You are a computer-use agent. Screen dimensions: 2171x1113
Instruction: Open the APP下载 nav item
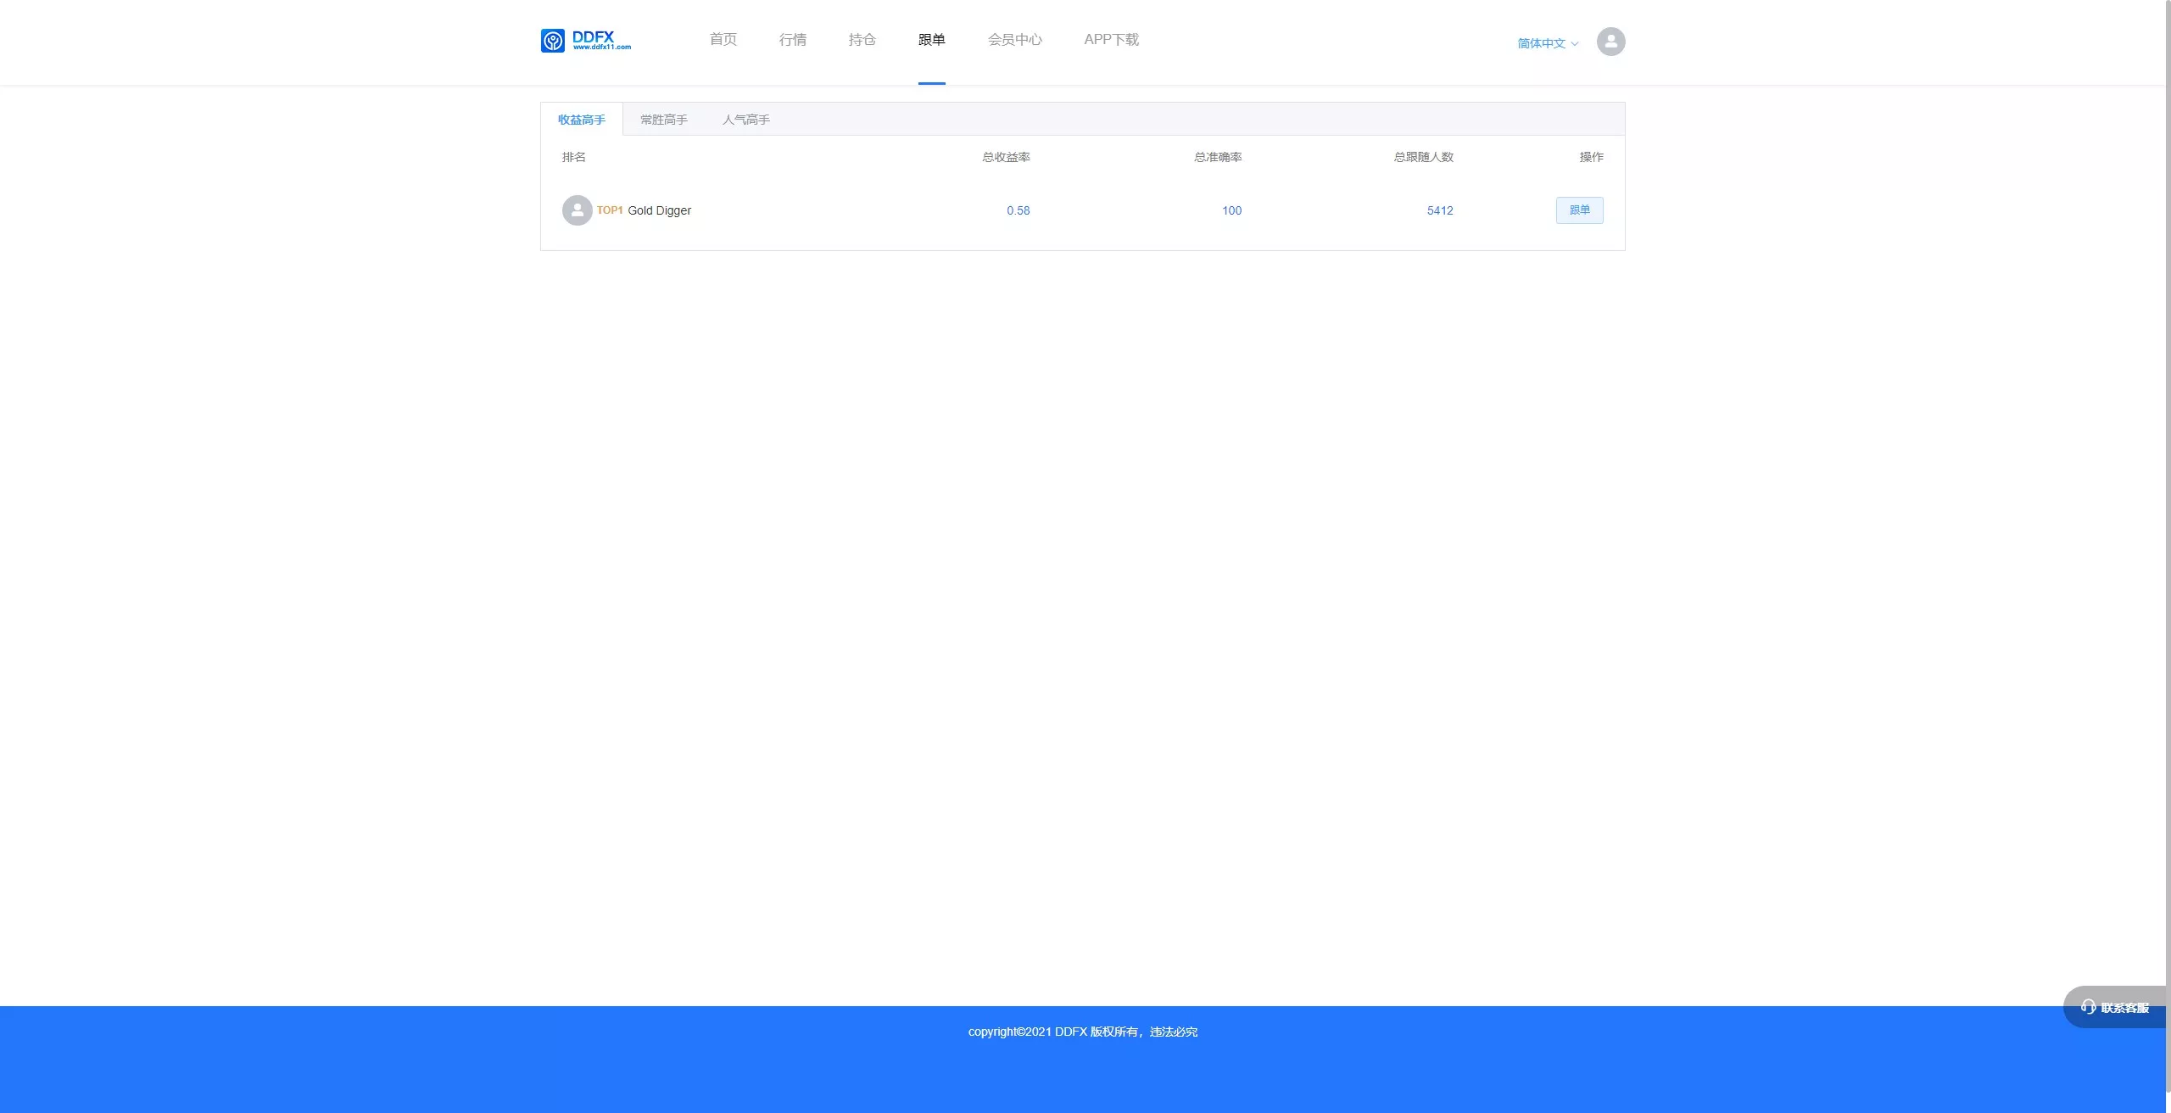(1111, 40)
